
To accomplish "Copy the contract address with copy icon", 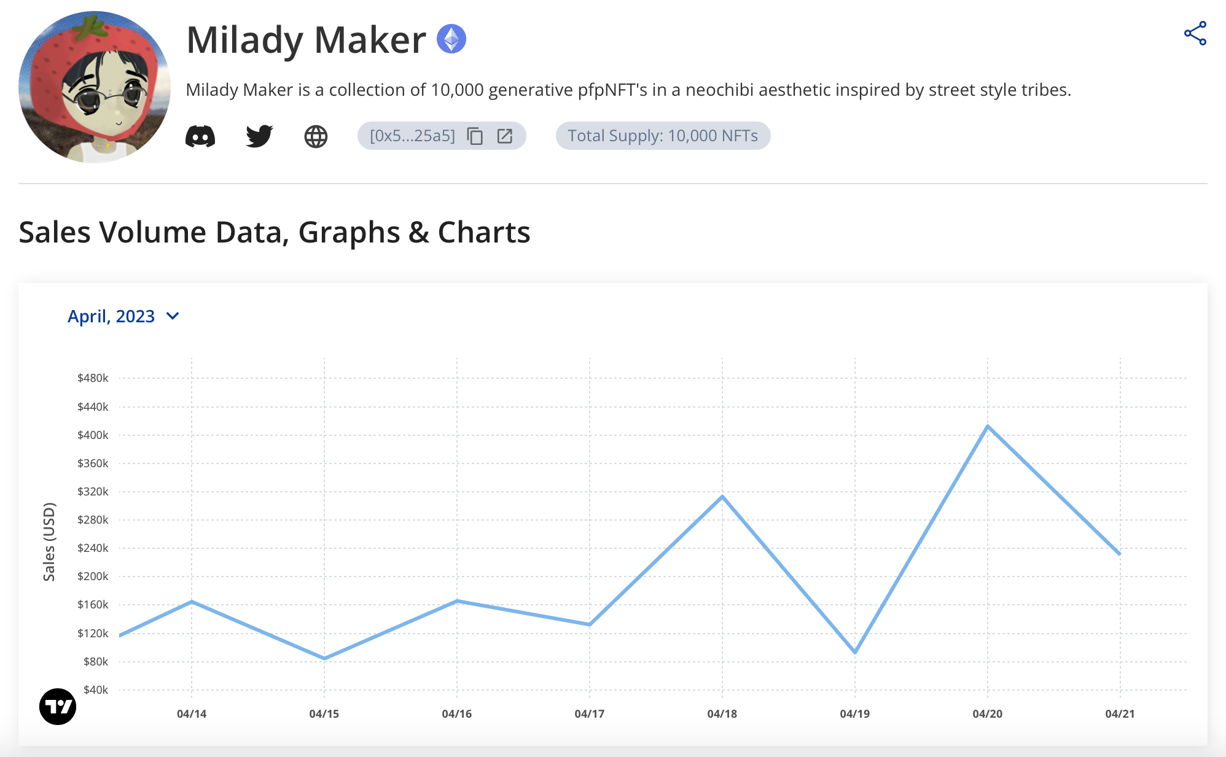I will [x=475, y=136].
